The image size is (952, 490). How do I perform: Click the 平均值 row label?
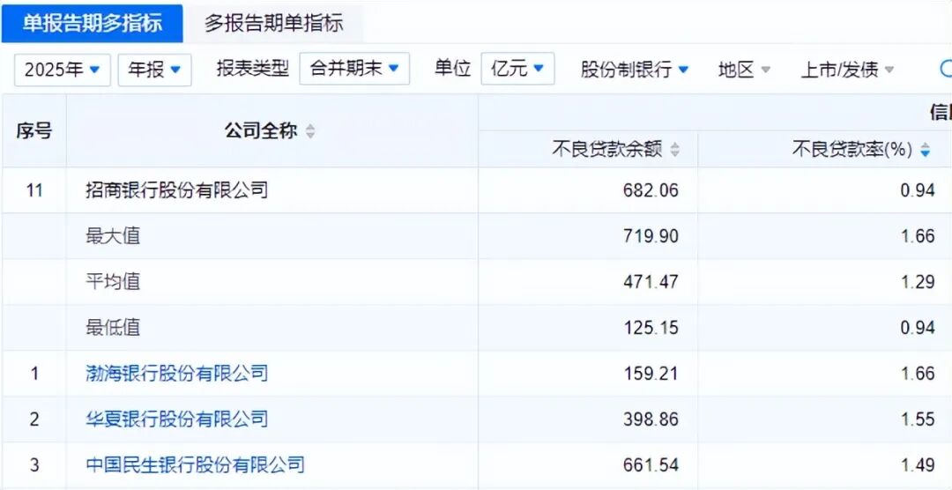tap(113, 282)
